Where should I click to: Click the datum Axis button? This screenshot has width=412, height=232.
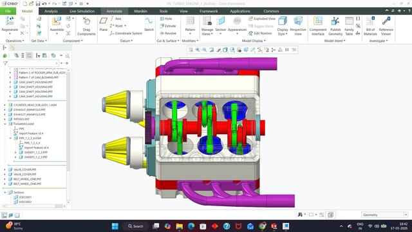(116, 19)
